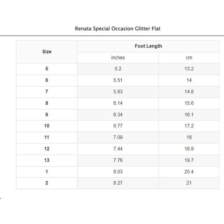This screenshot has height=224, width=224.
Task: Click the 7.44 inches value
Action: coord(118,149)
